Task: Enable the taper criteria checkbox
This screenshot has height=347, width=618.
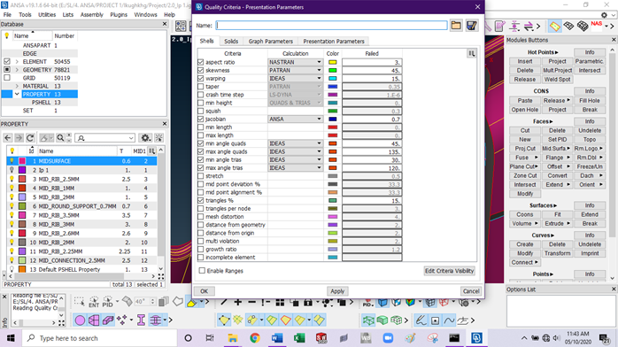Action: [x=201, y=87]
